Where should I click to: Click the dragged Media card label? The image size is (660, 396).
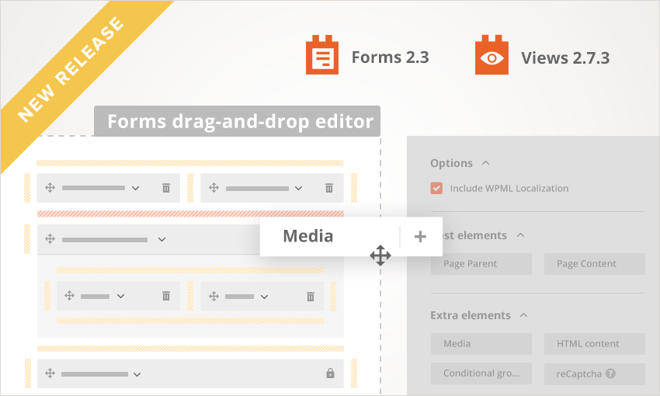308,236
